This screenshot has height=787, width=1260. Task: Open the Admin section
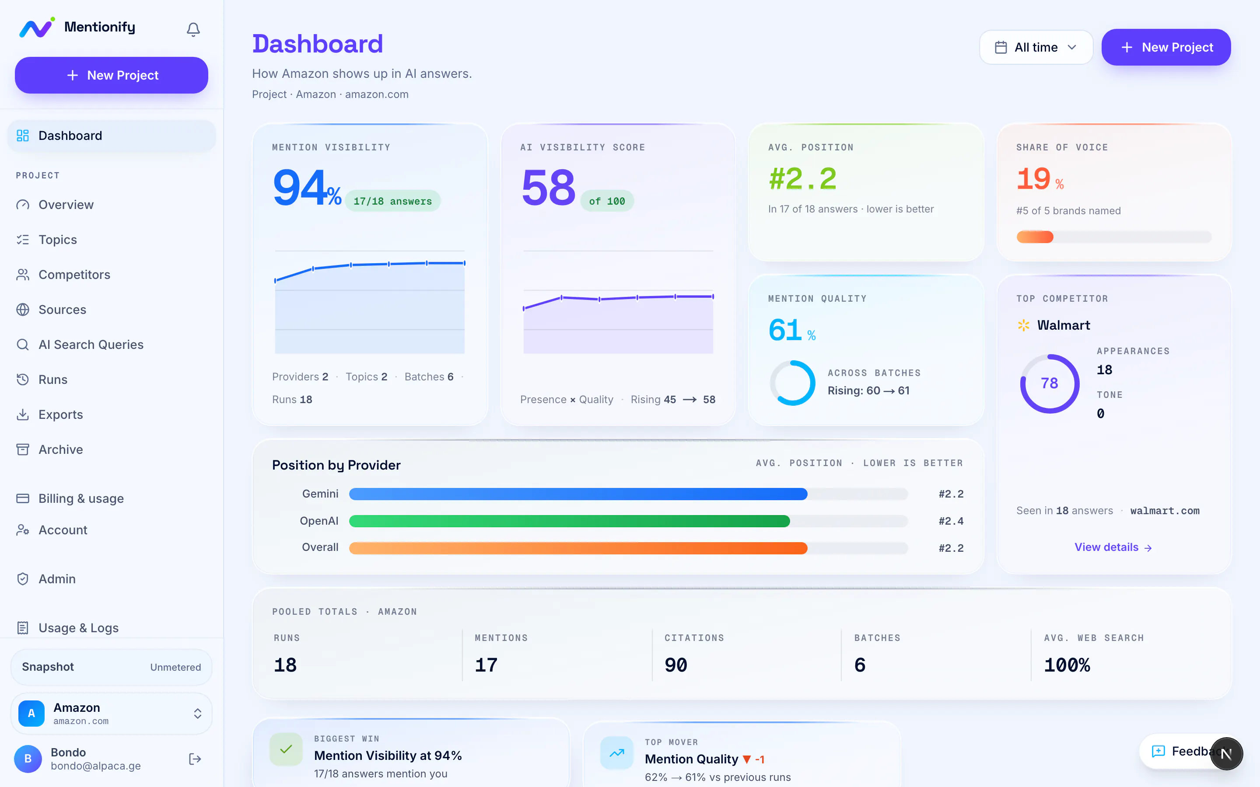(x=112, y=579)
